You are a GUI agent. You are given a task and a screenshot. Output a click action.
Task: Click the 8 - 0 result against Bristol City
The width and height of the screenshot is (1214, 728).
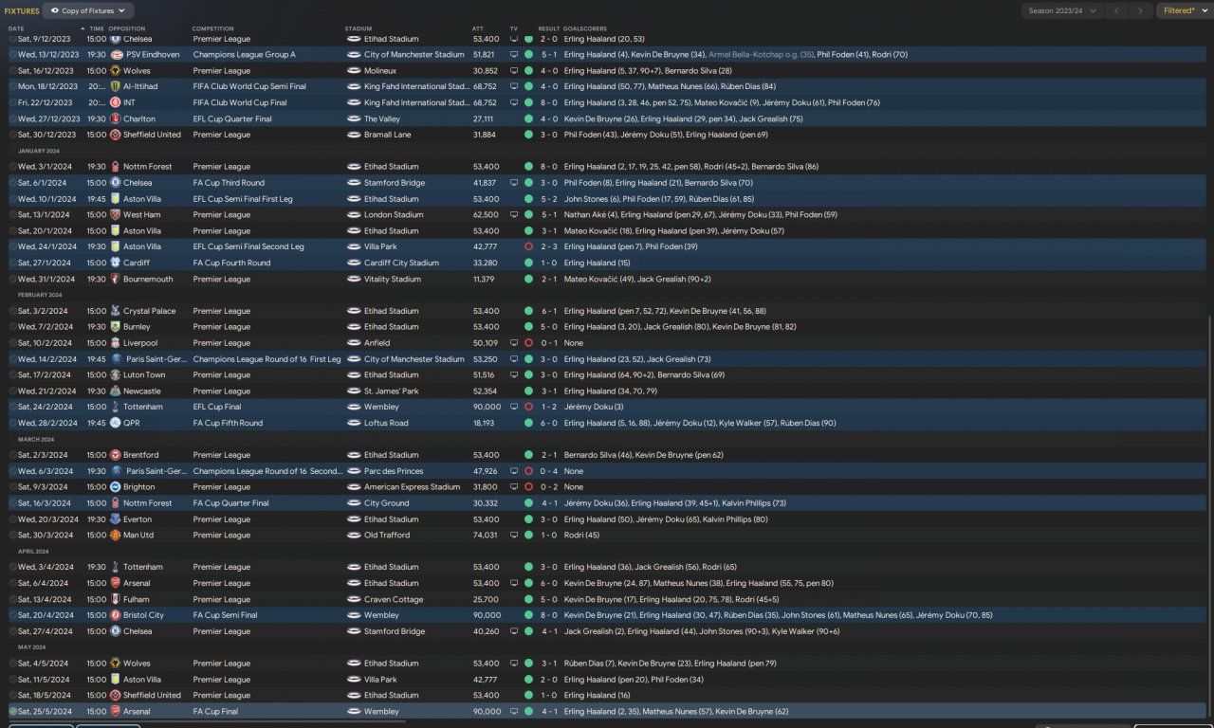tap(548, 615)
